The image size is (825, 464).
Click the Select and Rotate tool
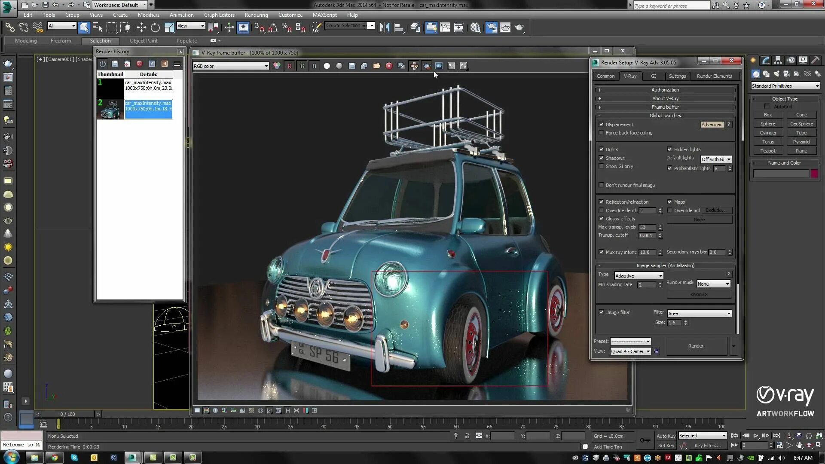[x=155, y=27]
